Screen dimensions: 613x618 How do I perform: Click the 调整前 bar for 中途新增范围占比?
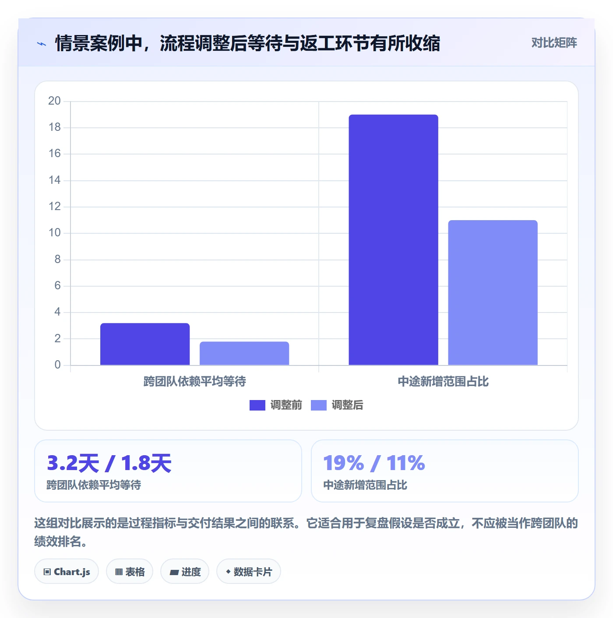[x=393, y=240]
